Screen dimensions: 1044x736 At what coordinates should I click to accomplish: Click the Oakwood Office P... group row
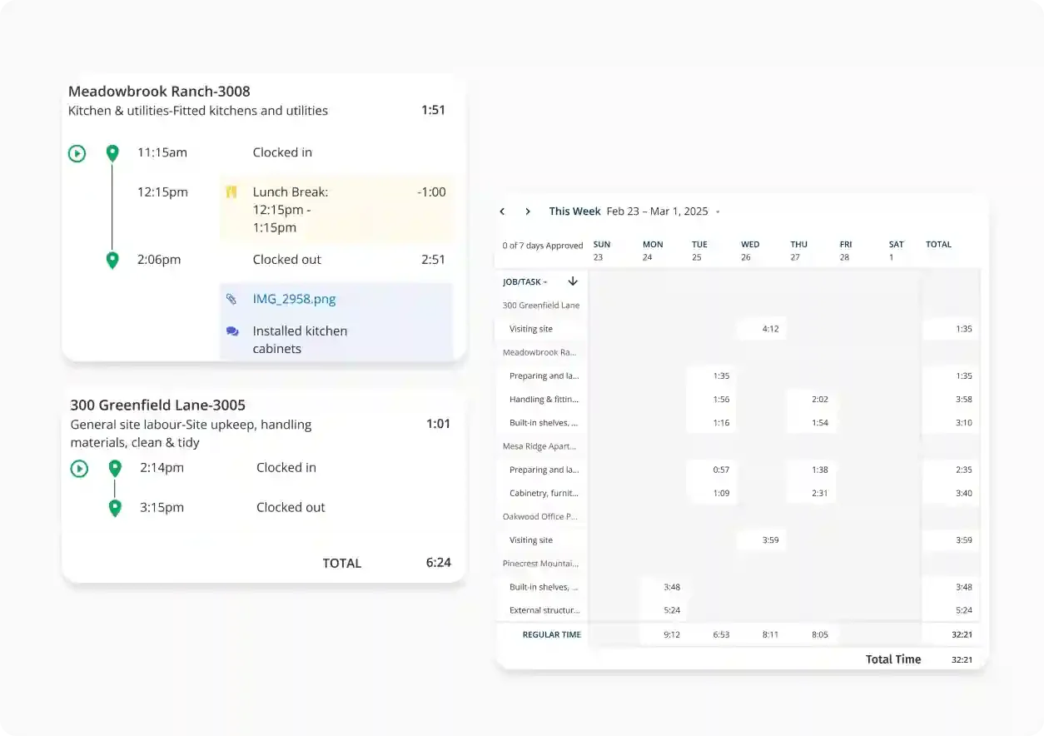pos(540,517)
